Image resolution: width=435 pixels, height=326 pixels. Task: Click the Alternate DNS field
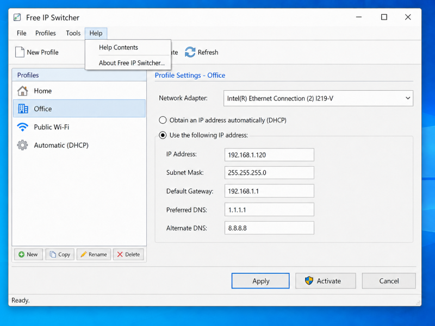tap(269, 228)
